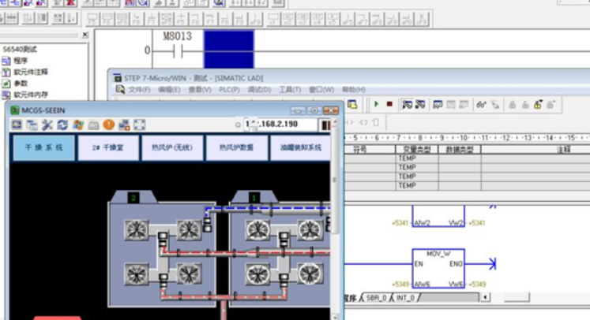Click the IP address field in MCGS
The width and height of the screenshot is (590, 320).
tap(273, 125)
